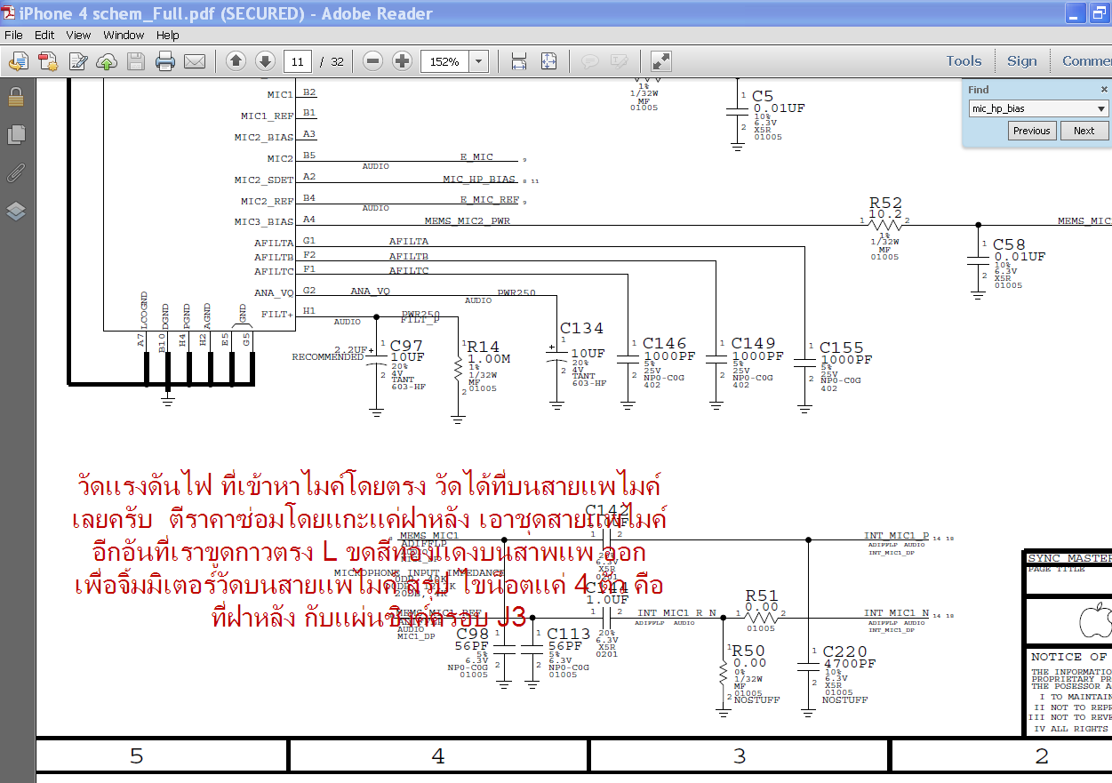Click the email envelope icon
The height and width of the screenshot is (783, 1112).
(195, 61)
